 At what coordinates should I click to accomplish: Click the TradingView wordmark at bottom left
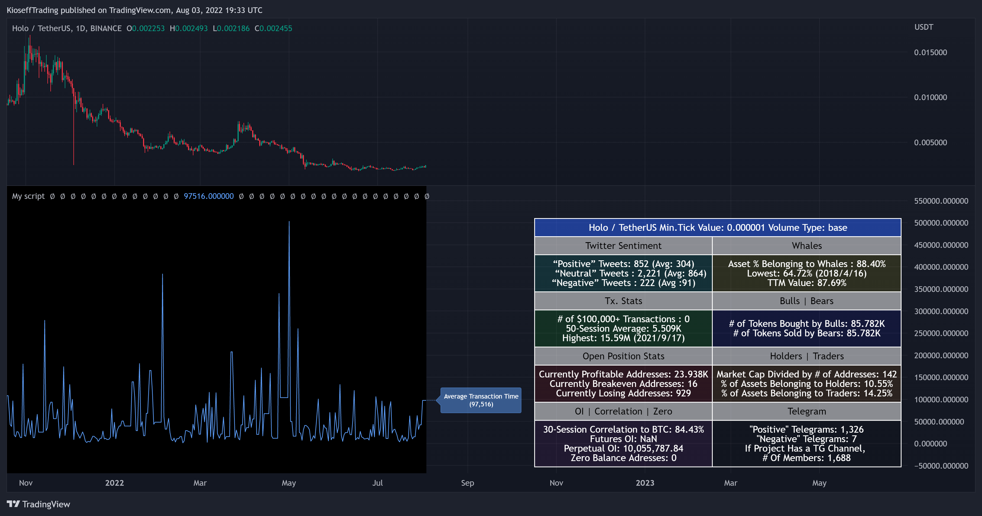(46, 504)
